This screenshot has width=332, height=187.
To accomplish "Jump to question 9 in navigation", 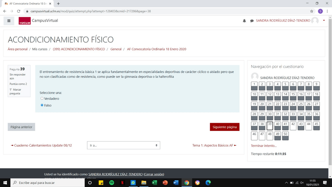I will coord(316,86).
